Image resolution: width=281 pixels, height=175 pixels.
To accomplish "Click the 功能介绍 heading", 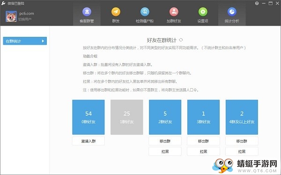I will [x=90, y=56].
